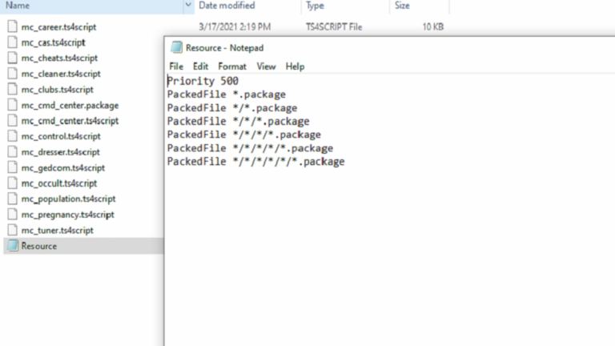Click the mc_tuner.ts4script file icon
The image size is (615, 346).
point(12,231)
